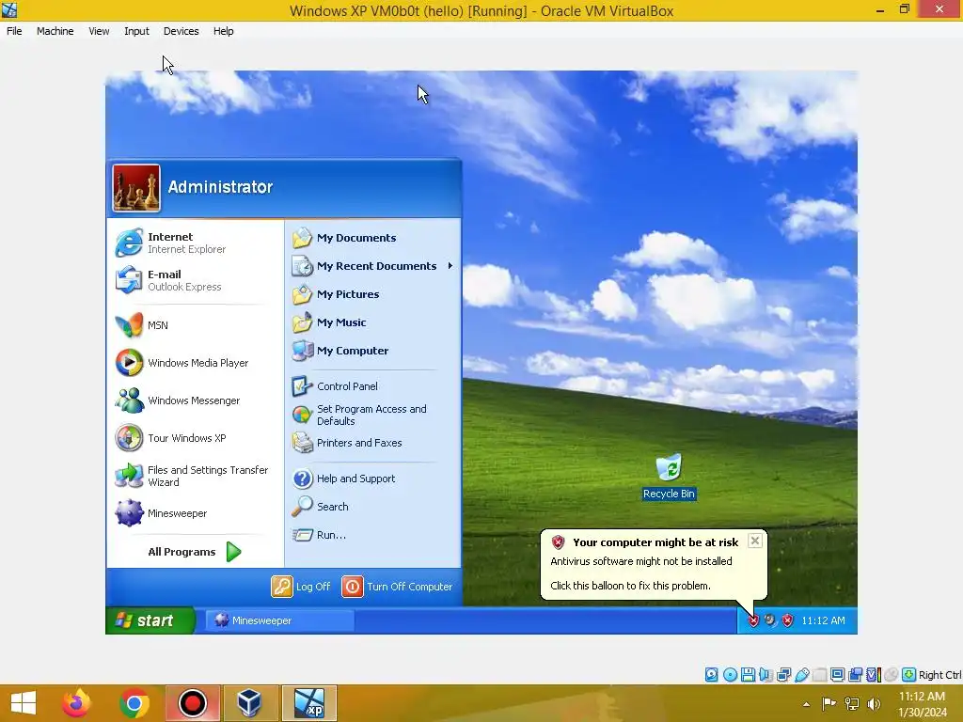The width and height of the screenshot is (963, 722).
Task: Open Printers and Faxes
Action: (372, 443)
